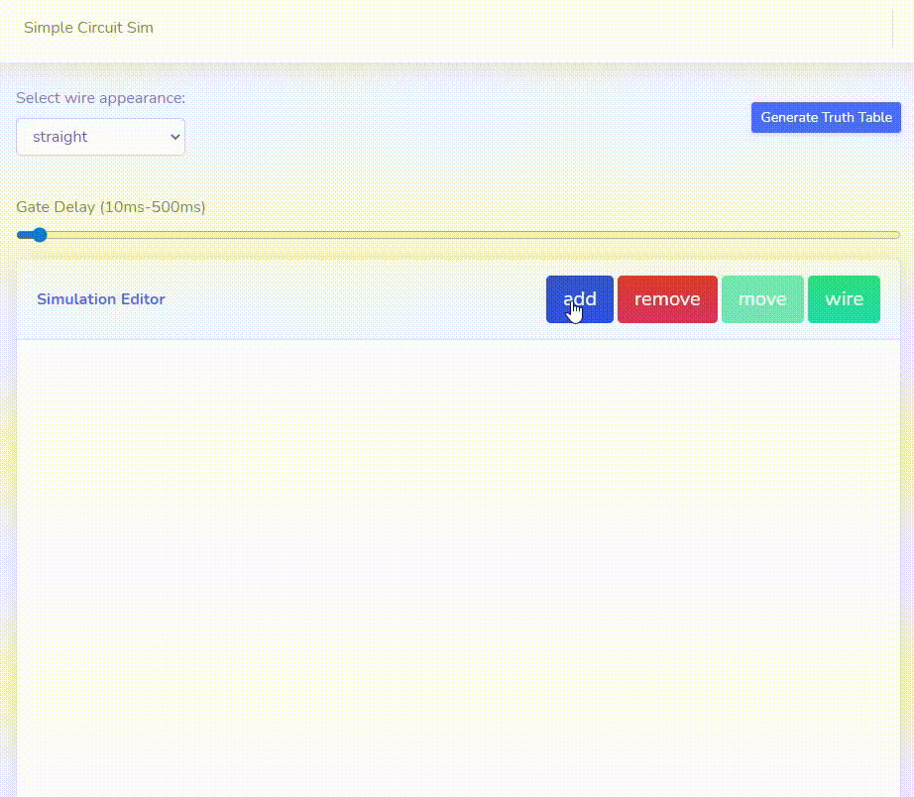Activate the green wire button

pos(844,299)
